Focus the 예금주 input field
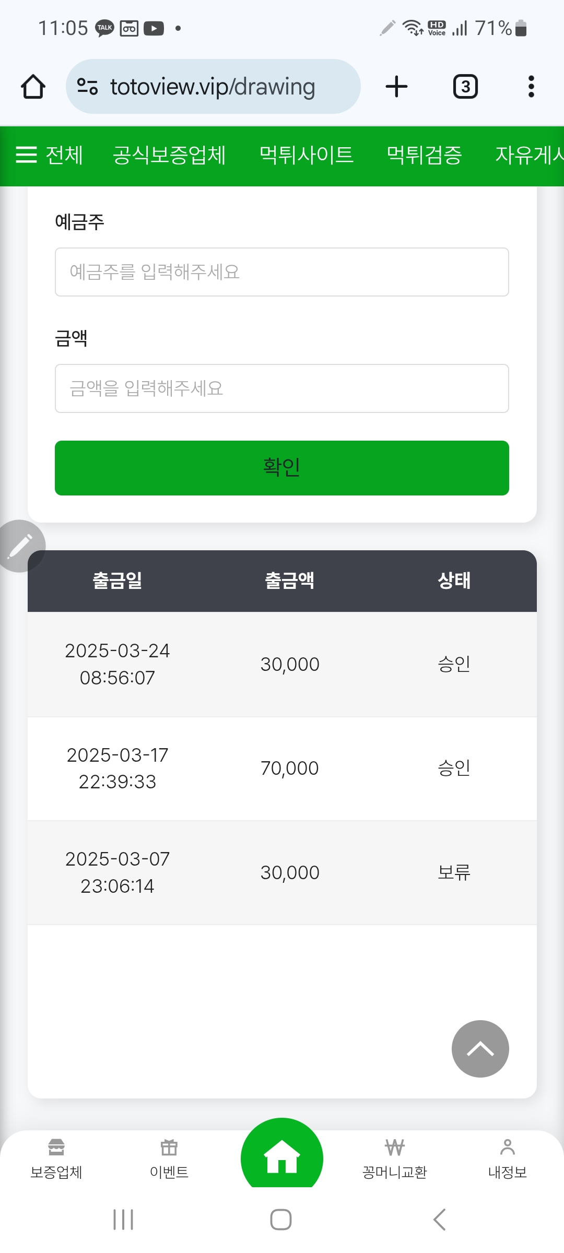Image resolution: width=564 pixels, height=1253 pixels. pyautogui.click(x=282, y=272)
